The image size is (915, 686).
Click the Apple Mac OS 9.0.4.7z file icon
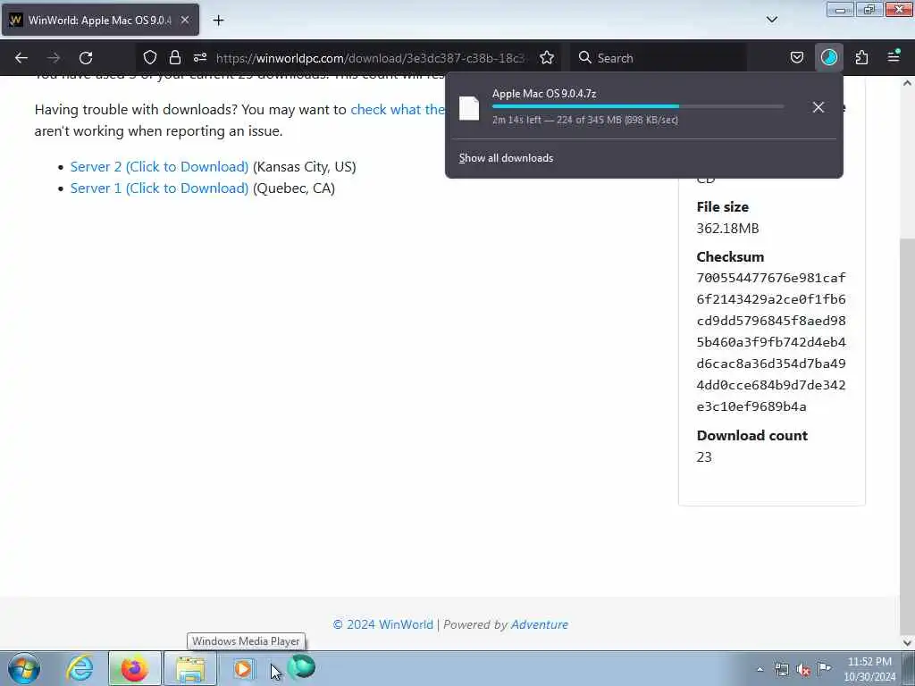[x=469, y=108]
